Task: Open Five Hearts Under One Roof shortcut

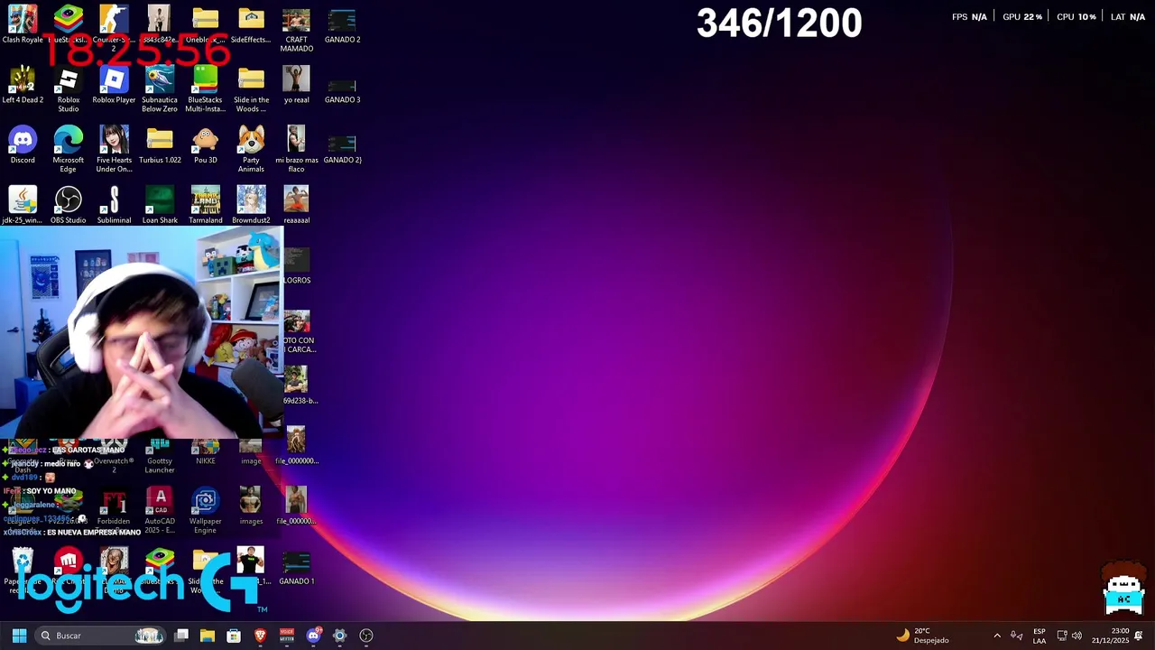Action: tap(114, 150)
